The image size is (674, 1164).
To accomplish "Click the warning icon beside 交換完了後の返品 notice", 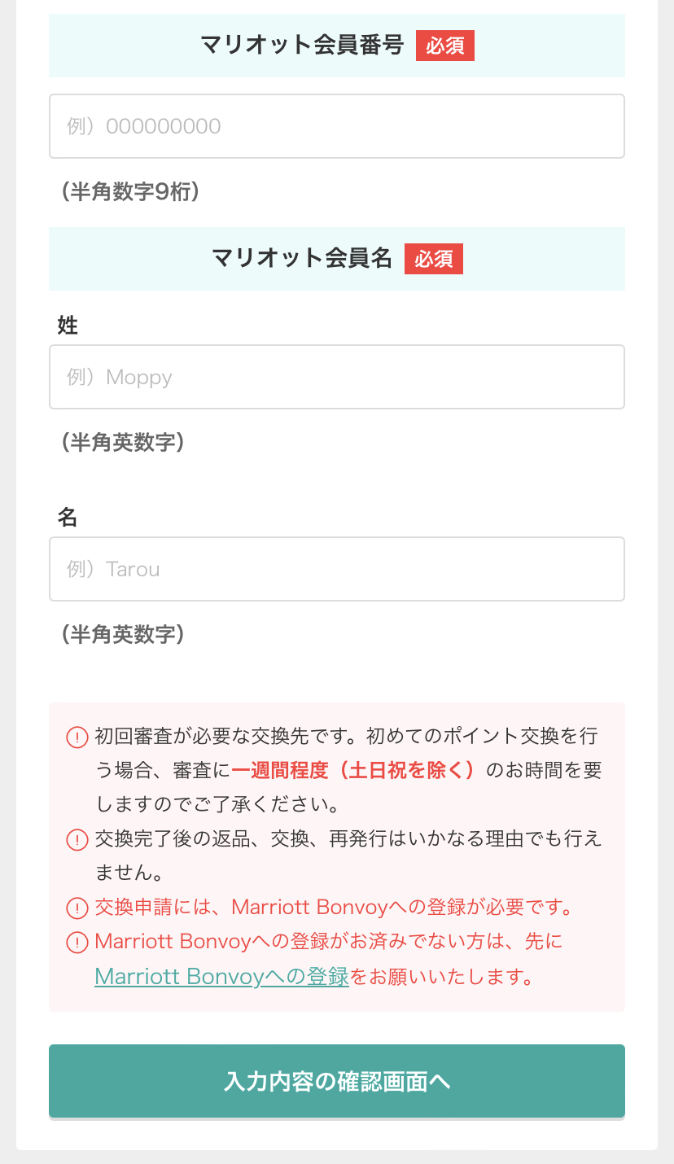I will (77, 840).
